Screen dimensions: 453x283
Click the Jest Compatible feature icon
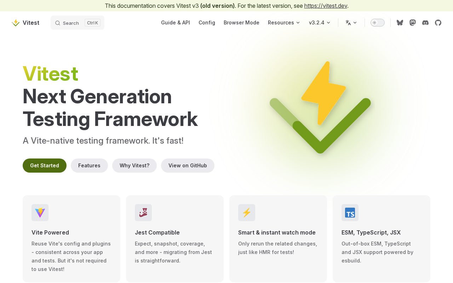[x=143, y=213]
